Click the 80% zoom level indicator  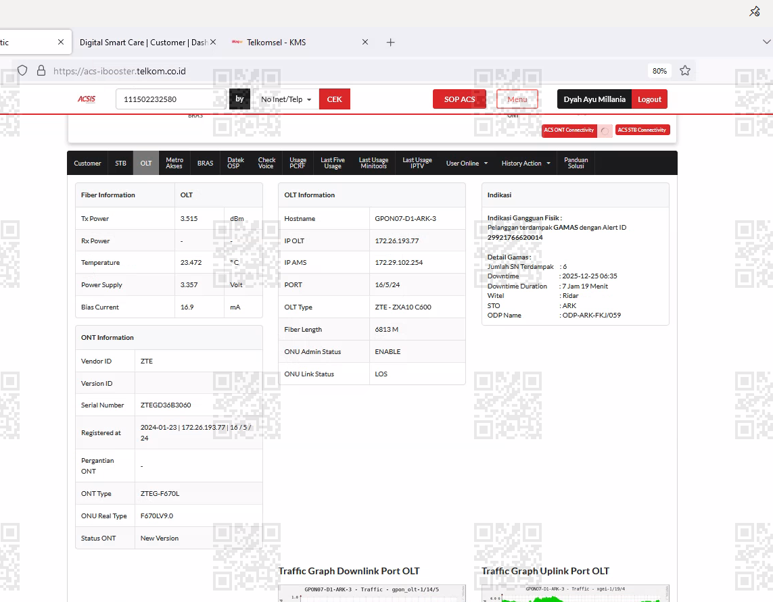pyautogui.click(x=659, y=71)
